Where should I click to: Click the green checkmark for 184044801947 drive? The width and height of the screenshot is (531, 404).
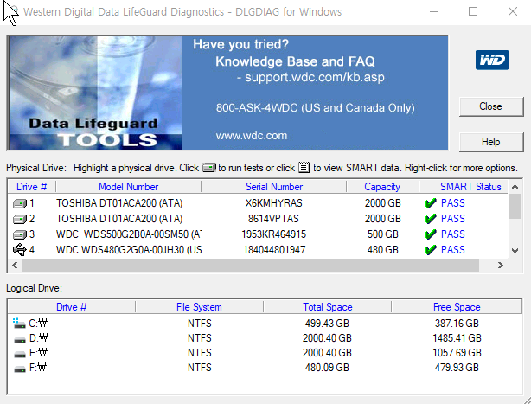pos(431,250)
